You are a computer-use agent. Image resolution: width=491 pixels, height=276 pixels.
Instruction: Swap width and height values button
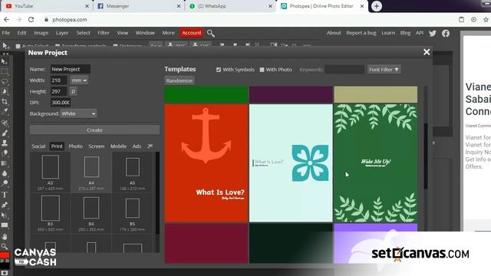(73, 91)
